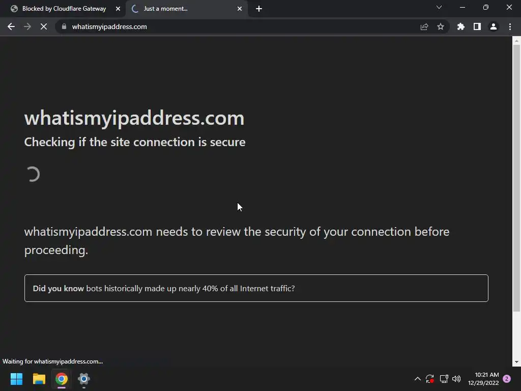Open Settings from the taskbar
Screen dimensions: 521x391
point(84,379)
